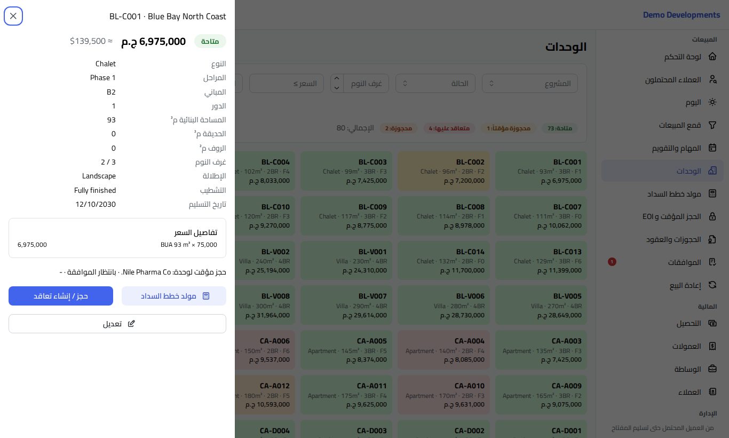Click مولد خطط السداد button in panel

(x=174, y=296)
